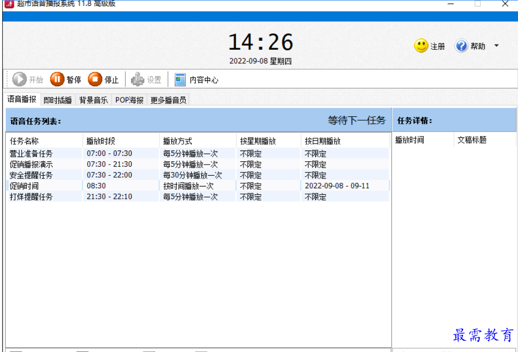Switch to the 即时插播 tab
Viewport: 518px width, 352px height.
tap(58, 100)
